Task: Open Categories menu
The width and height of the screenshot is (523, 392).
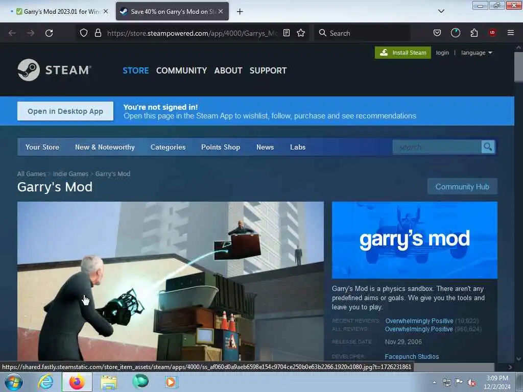Action: [x=168, y=147]
